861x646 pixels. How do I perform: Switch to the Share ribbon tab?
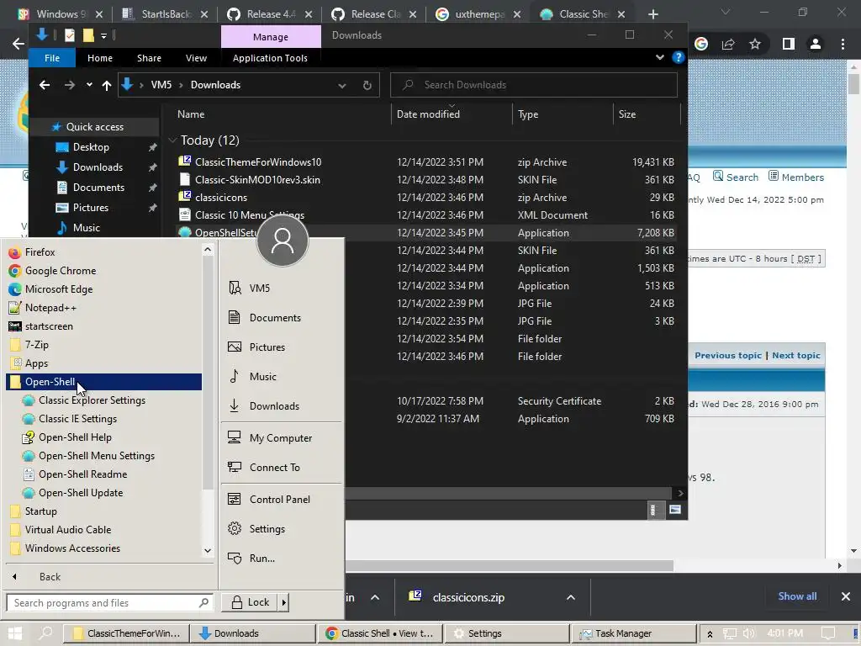coord(150,58)
